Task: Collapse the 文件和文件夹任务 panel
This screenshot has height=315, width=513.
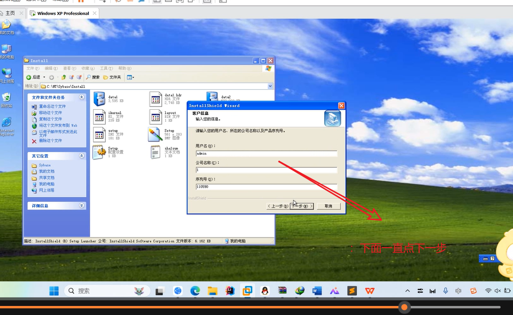Action: click(81, 97)
